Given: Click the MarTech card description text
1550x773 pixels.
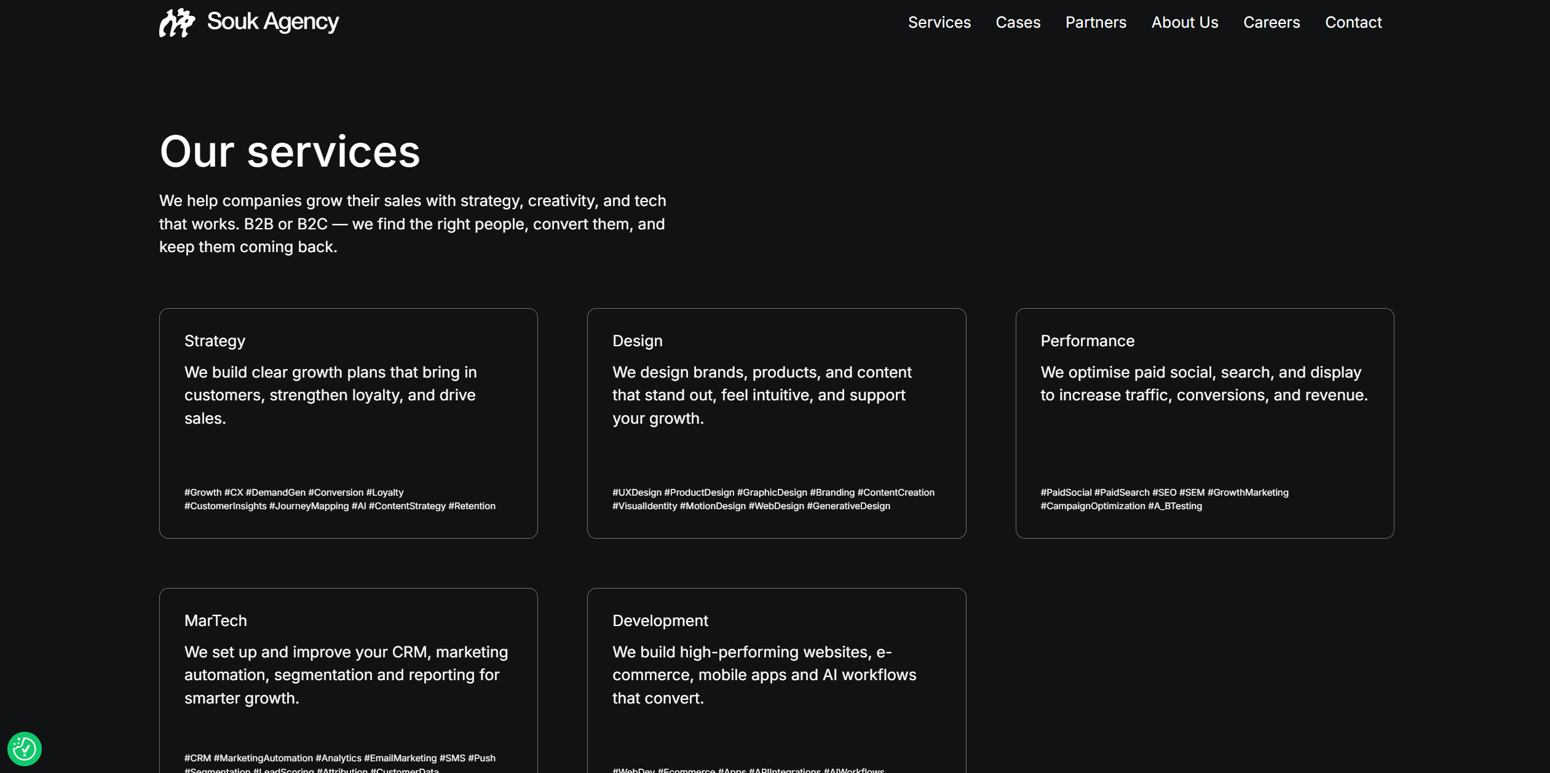Looking at the screenshot, I should point(346,675).
